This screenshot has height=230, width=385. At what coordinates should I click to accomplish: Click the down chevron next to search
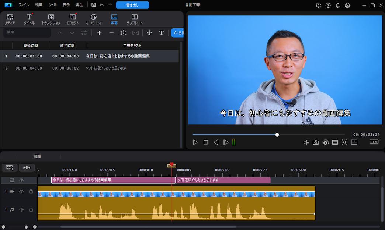point(72,33)
